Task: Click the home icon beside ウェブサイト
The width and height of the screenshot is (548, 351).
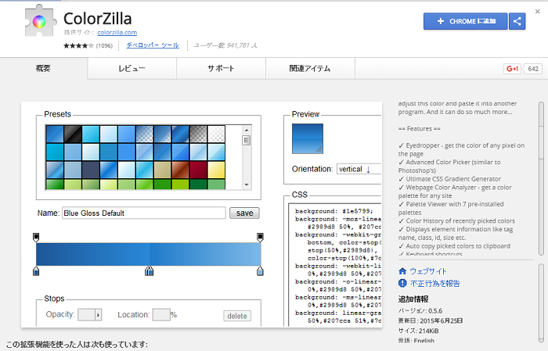Action: tap(402, 271)
